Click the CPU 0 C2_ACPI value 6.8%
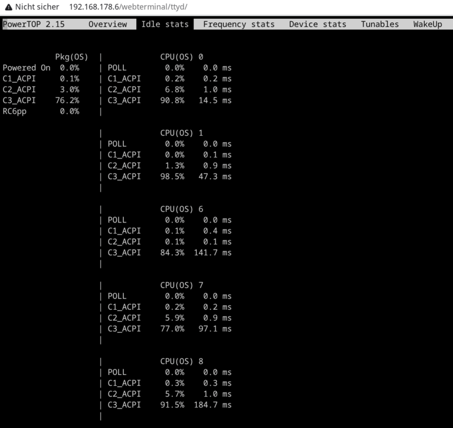The image size is (453, 428). [x=175, y=90]
